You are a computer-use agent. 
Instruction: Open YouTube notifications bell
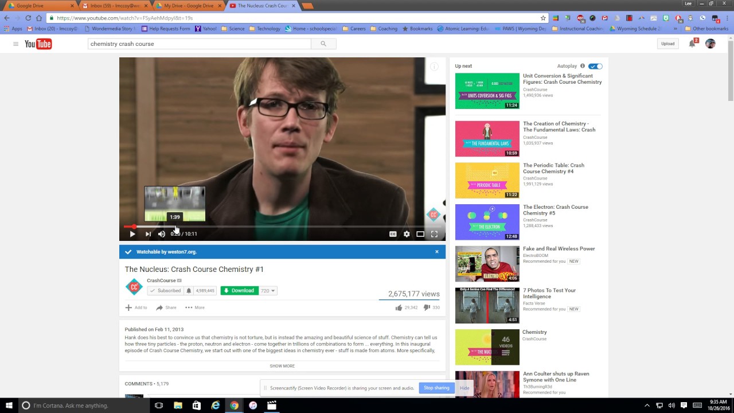pos(692,44)
